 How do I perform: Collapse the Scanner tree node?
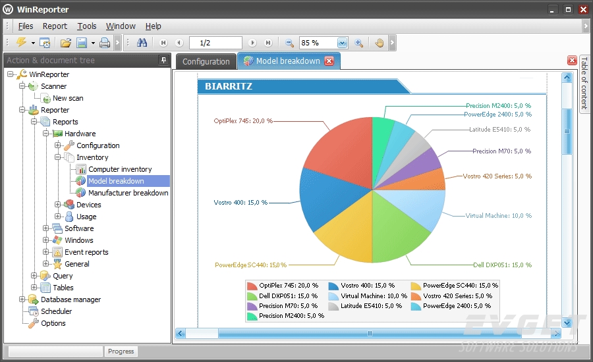[22, 86]
